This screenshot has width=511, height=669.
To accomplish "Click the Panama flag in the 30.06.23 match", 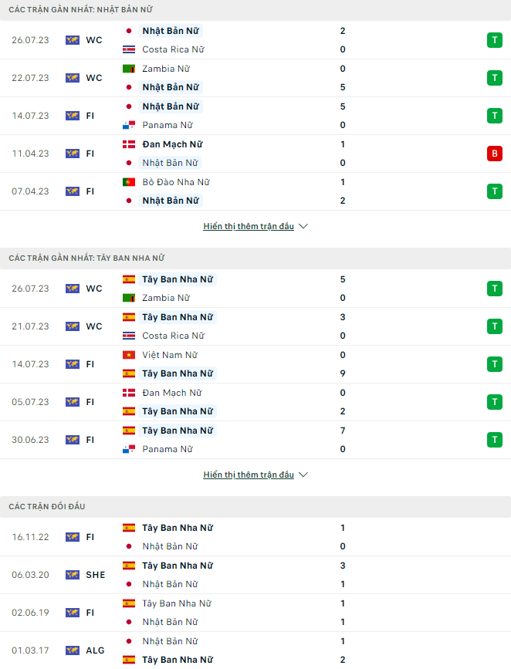I will click(x=129, y=449).
